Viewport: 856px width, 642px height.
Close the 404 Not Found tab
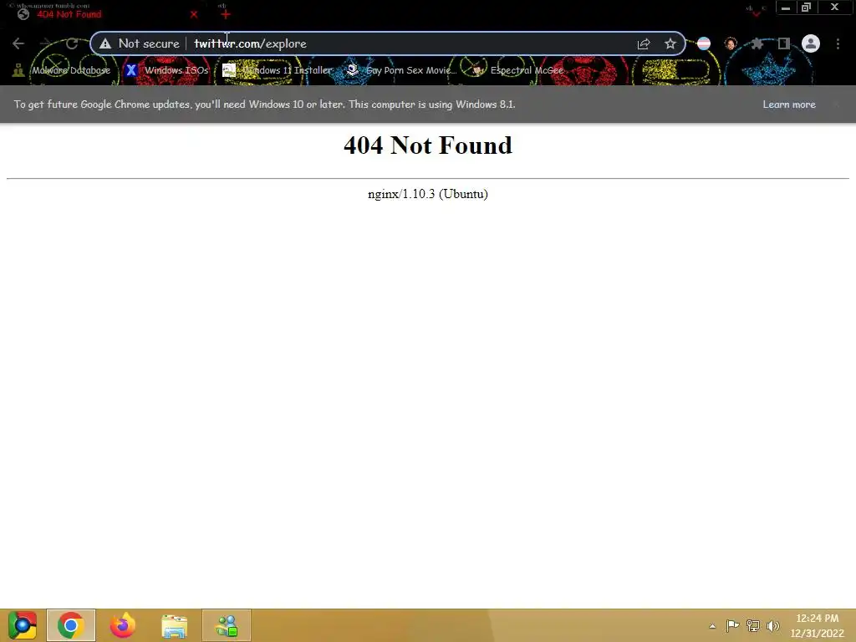(194, 15)
